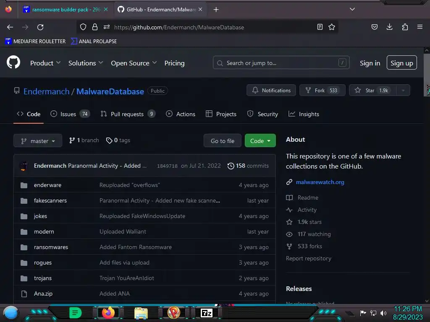Click the Action Center flag tray icon
430x322 pixels.
[x=363, y=313]
